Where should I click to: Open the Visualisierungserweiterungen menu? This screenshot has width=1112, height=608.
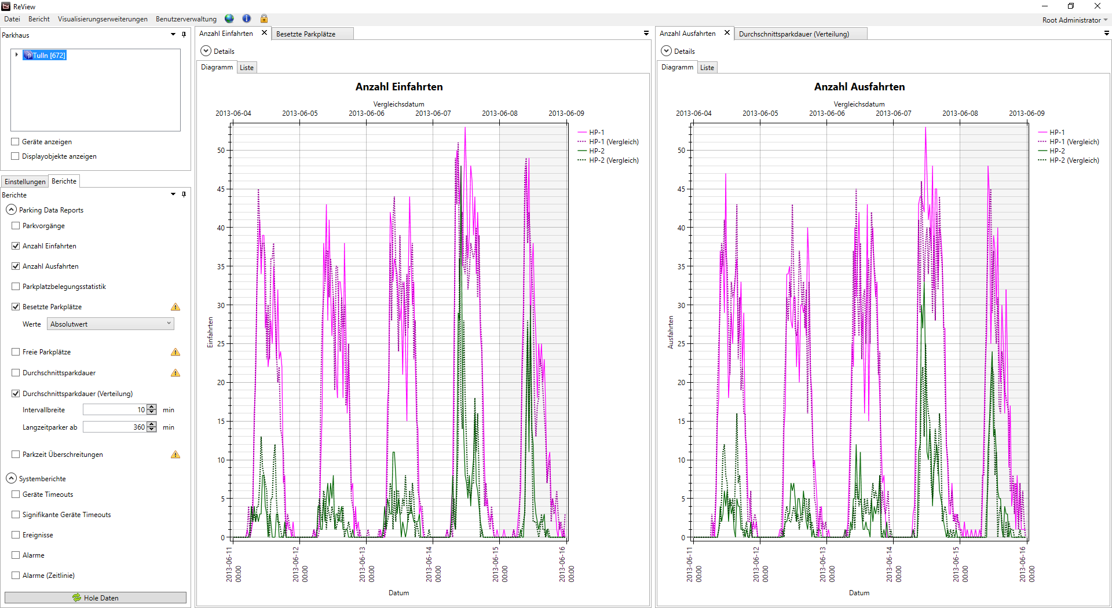tap(103, 19)
